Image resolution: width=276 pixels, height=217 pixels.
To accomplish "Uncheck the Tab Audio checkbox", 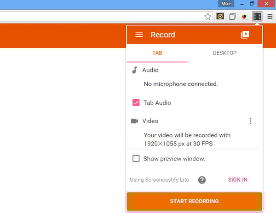I will (x=136, y=103).
